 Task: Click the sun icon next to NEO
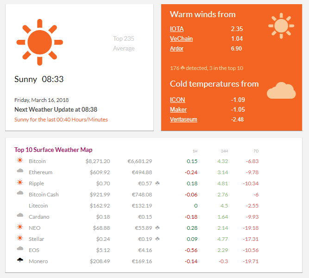tap(20, 227)
